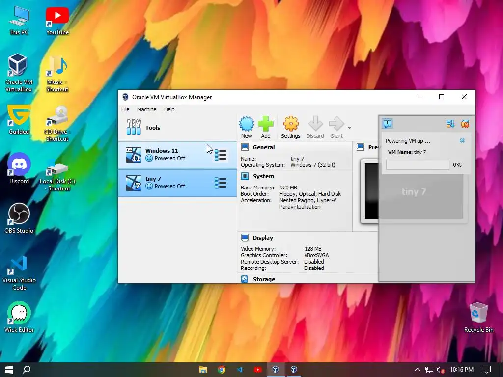Open Visual Studio Code desktop icon
Screen dimensions: 503x377
click(19, 272)
